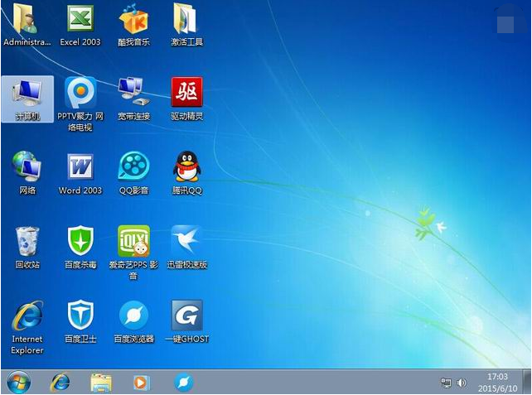532x395 pixels.
Task: Open the Windows Start menu
Action: [x=18, y=382]
